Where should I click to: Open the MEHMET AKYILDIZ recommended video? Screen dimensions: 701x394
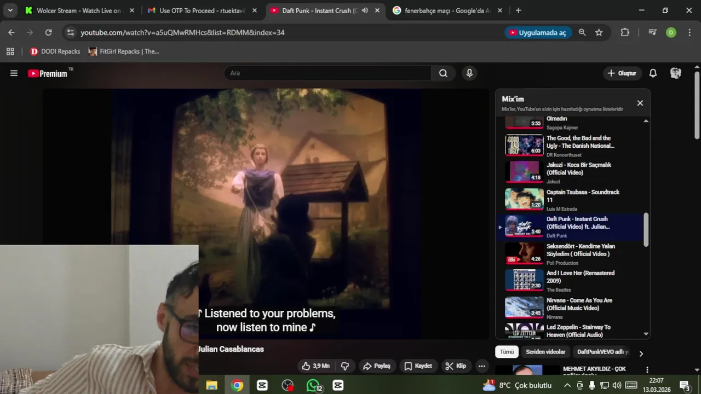(594, 370)
